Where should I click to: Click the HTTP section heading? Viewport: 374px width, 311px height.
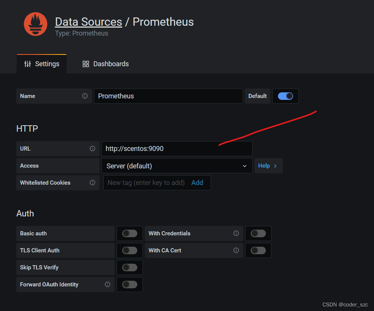(x=27, y=128)
